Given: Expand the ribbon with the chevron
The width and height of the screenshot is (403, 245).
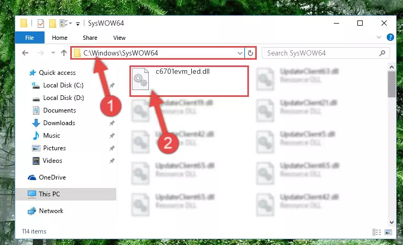Looking at the screenshot, I should (x=378, y=37).
